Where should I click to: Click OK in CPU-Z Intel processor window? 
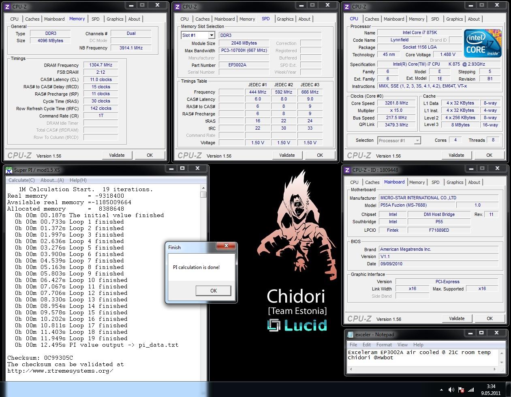coord(490,155)
